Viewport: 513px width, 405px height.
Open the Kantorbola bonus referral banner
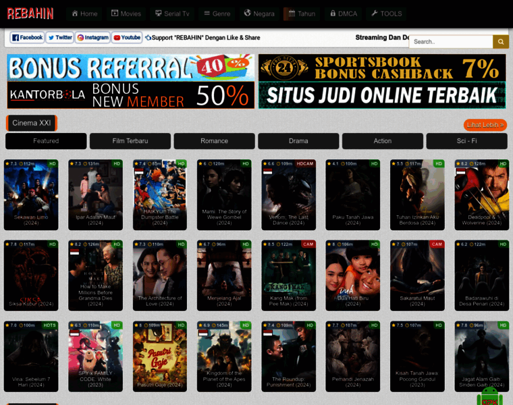pos(130,82)
